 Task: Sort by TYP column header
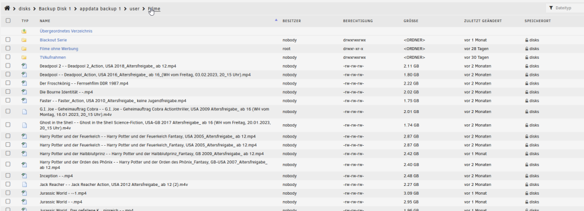[x=25, y=21]
